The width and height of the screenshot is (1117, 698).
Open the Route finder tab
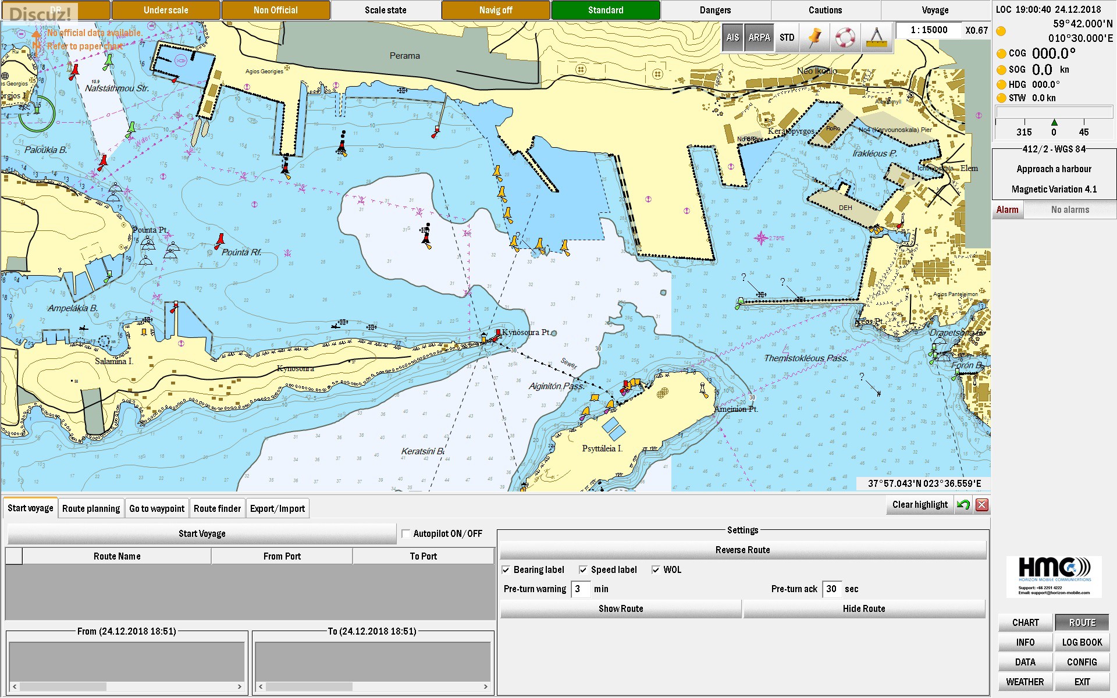tap(217, 508)
